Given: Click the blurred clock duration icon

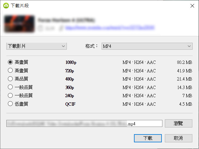Looking at the screenshot, I should click(41, 28).
